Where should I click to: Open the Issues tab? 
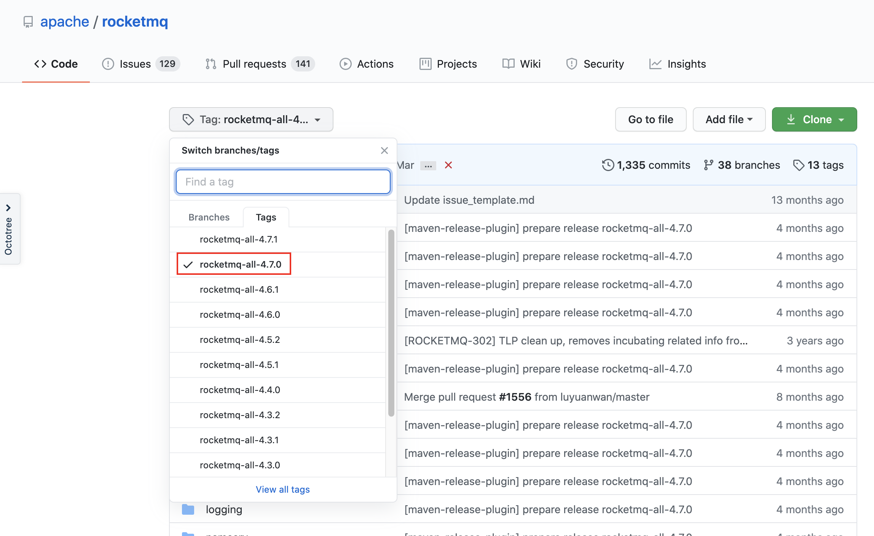click(141, 64)
